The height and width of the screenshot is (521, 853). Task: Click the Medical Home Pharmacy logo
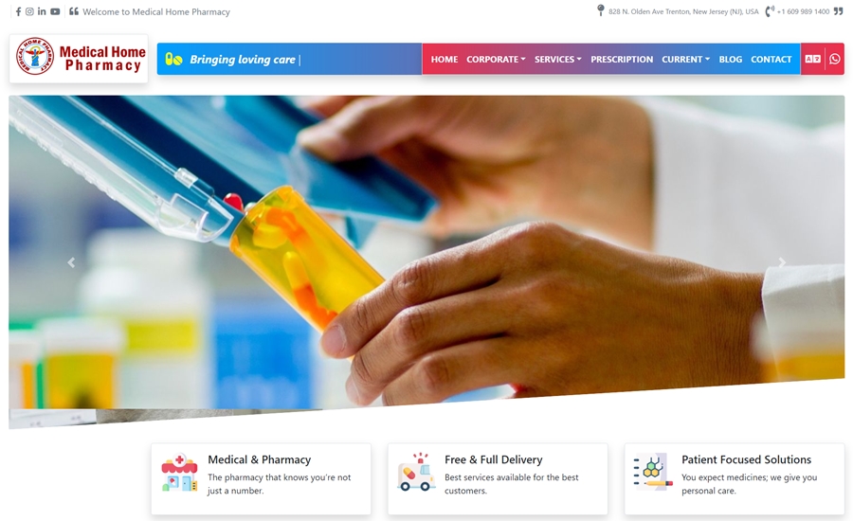(79, 59)
